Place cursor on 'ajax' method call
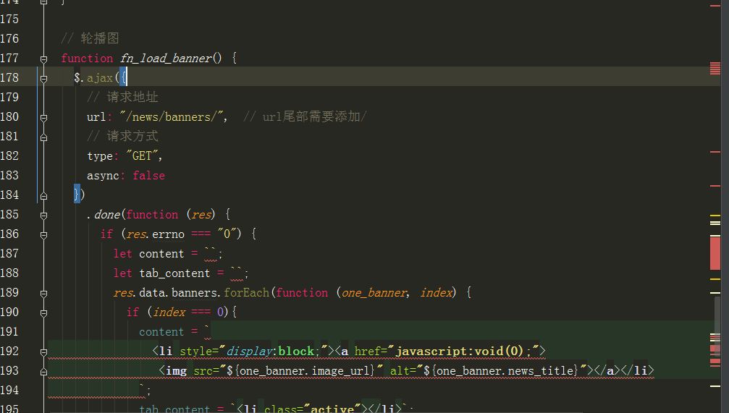Image resolution: width=729 pixels, height=413 pixels. [x=99, y=78]
